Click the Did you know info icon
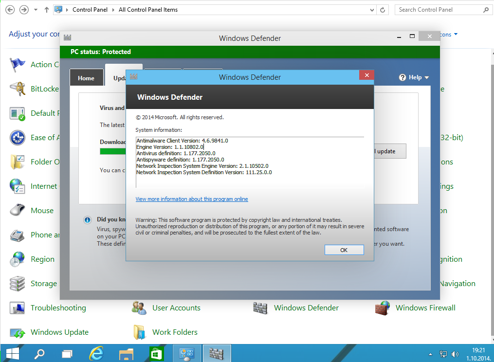This screenshot has width=494, height=362. click(87, 220)
